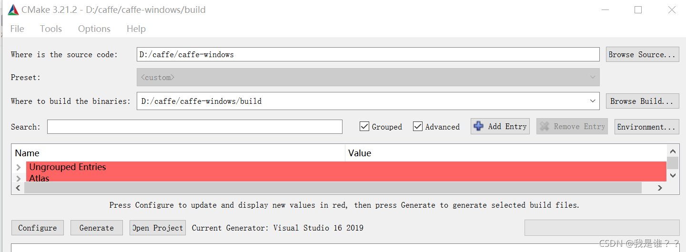Click the vertical scrollbar down arrow
Image resolution: width=686 pixels, height=252 pixels.
673,176
